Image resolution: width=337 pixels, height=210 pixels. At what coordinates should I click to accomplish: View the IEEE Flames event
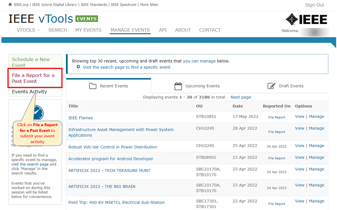pos(300,116)
